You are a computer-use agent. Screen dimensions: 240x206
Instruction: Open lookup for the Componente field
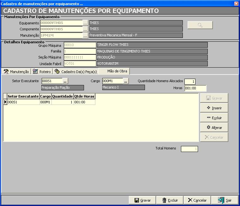tap(85, 29)
